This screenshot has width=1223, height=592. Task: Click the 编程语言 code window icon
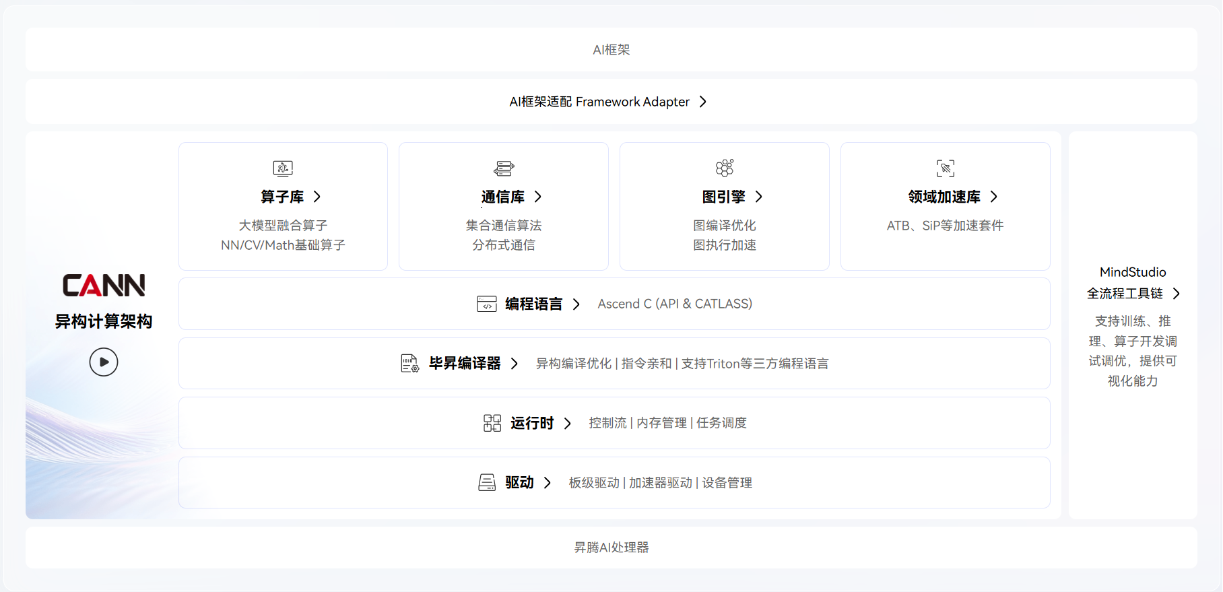click(x=487, y=304)
